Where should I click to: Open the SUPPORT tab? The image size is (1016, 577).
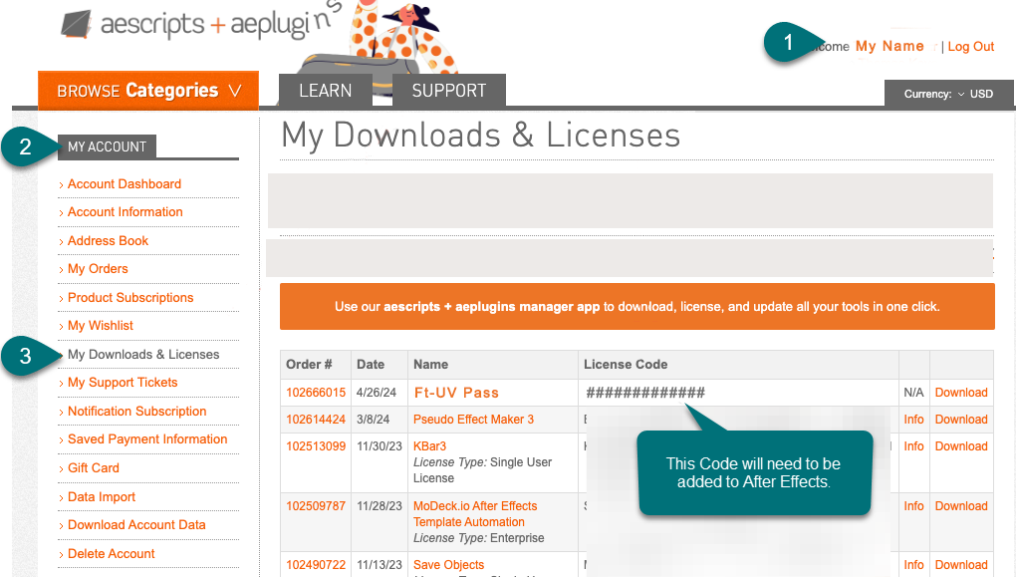tap(448, 91)
